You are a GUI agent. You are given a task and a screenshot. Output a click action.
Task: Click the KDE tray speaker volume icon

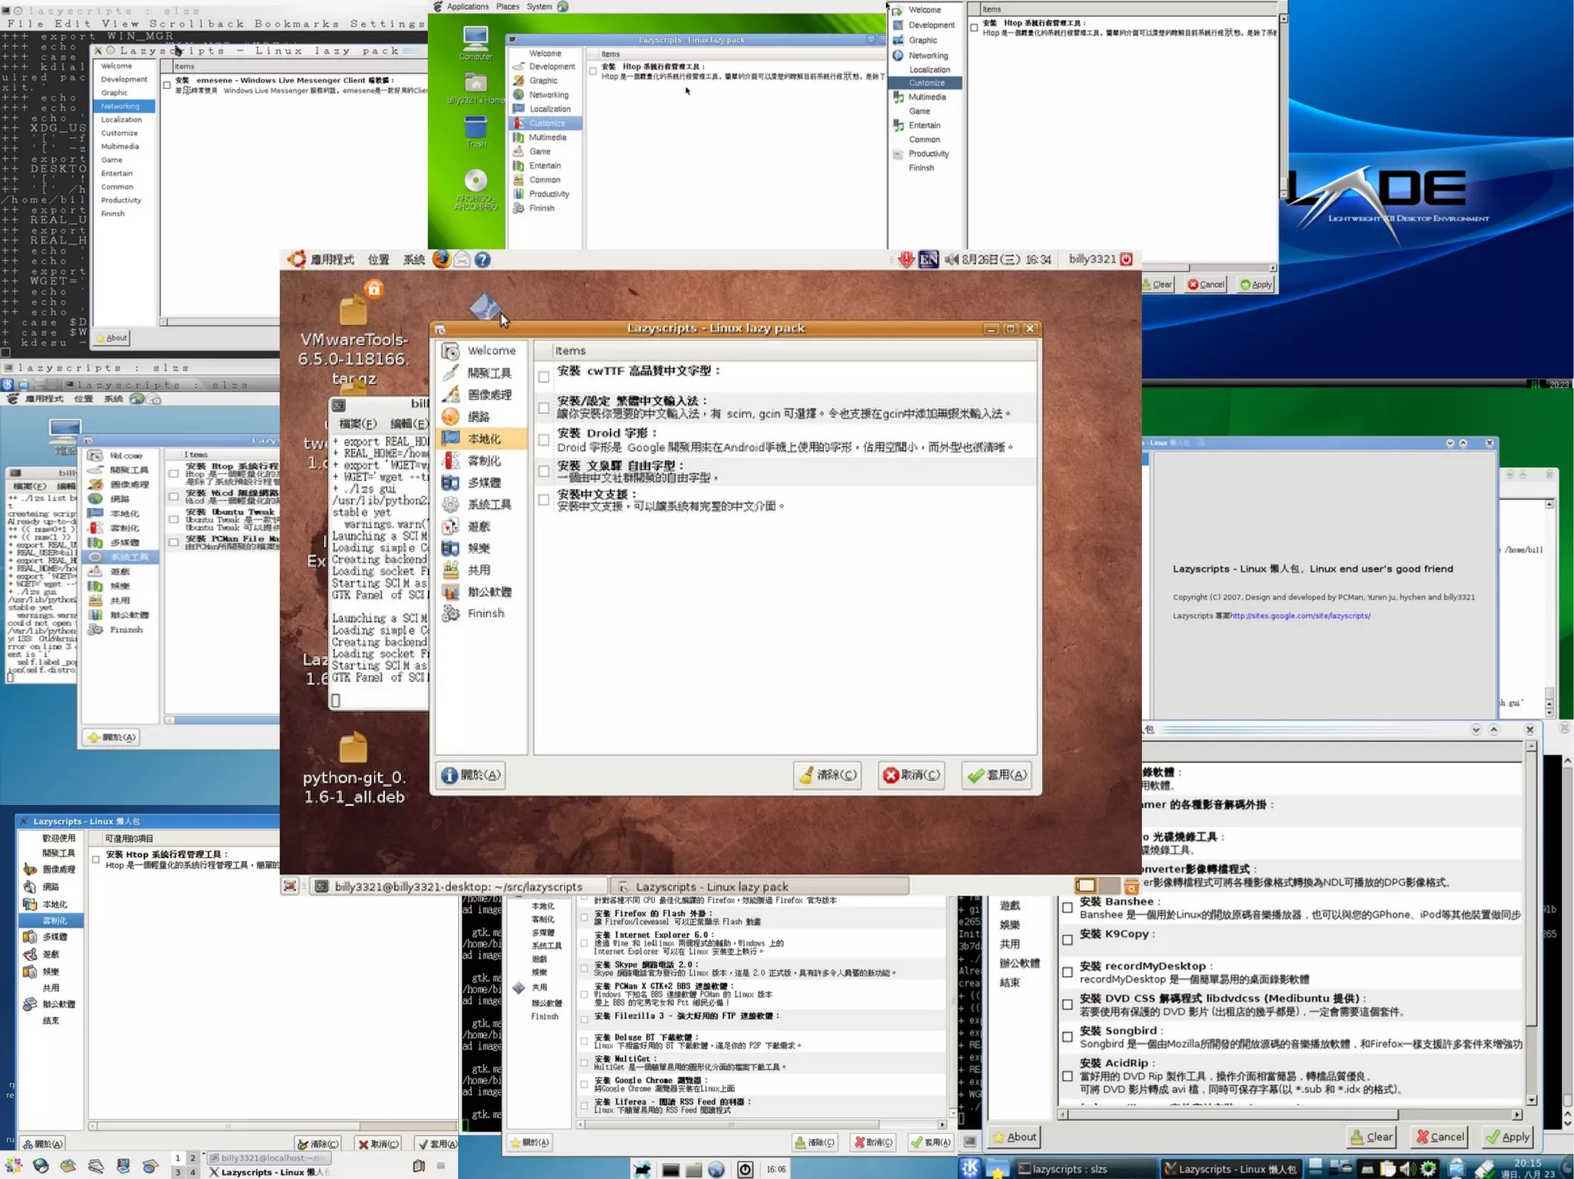coord(1406,1168)
